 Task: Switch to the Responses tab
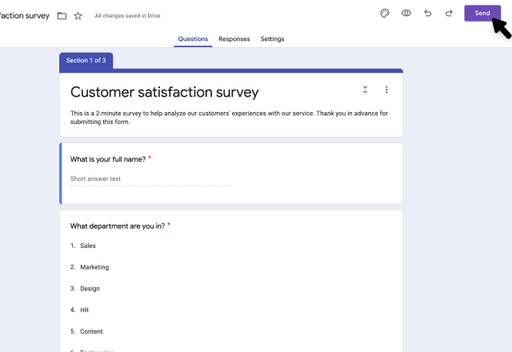click(x=234, y=39)
